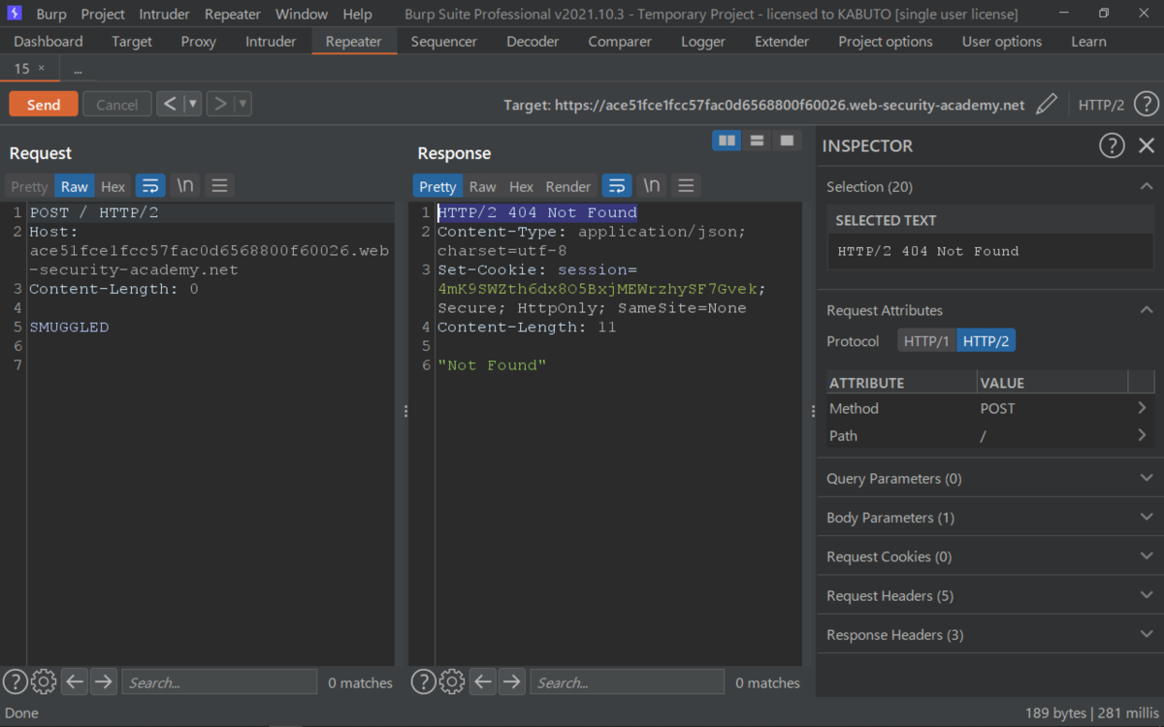Switch the Request view to Hex
1164x727 pixels.
[x=113, y=186]
